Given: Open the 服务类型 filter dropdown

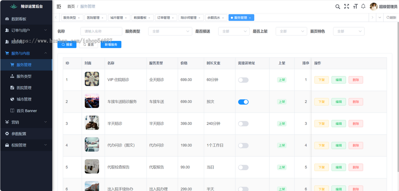Looking at the screenshot, I should 170,31.
